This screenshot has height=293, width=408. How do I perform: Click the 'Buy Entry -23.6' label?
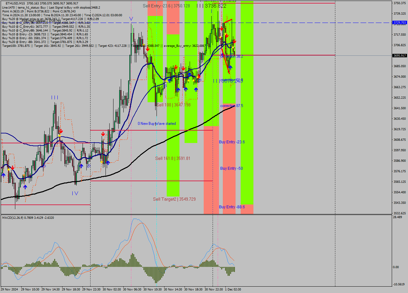(232, 142)
